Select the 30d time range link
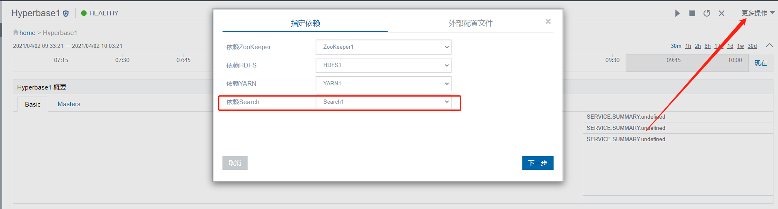Image resolution: width=778 pixels, height=209 pixels. tap(752, 46)
